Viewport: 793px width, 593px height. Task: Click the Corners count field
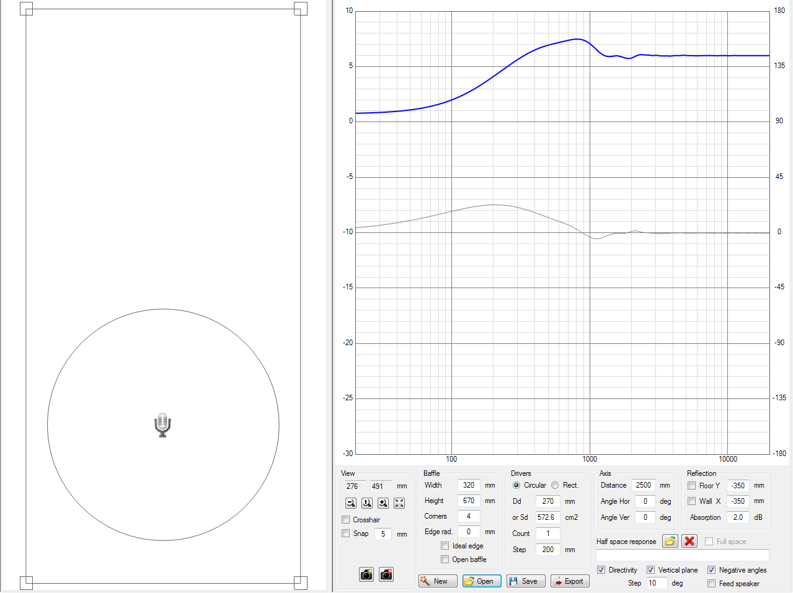click(x=469, y=516)
